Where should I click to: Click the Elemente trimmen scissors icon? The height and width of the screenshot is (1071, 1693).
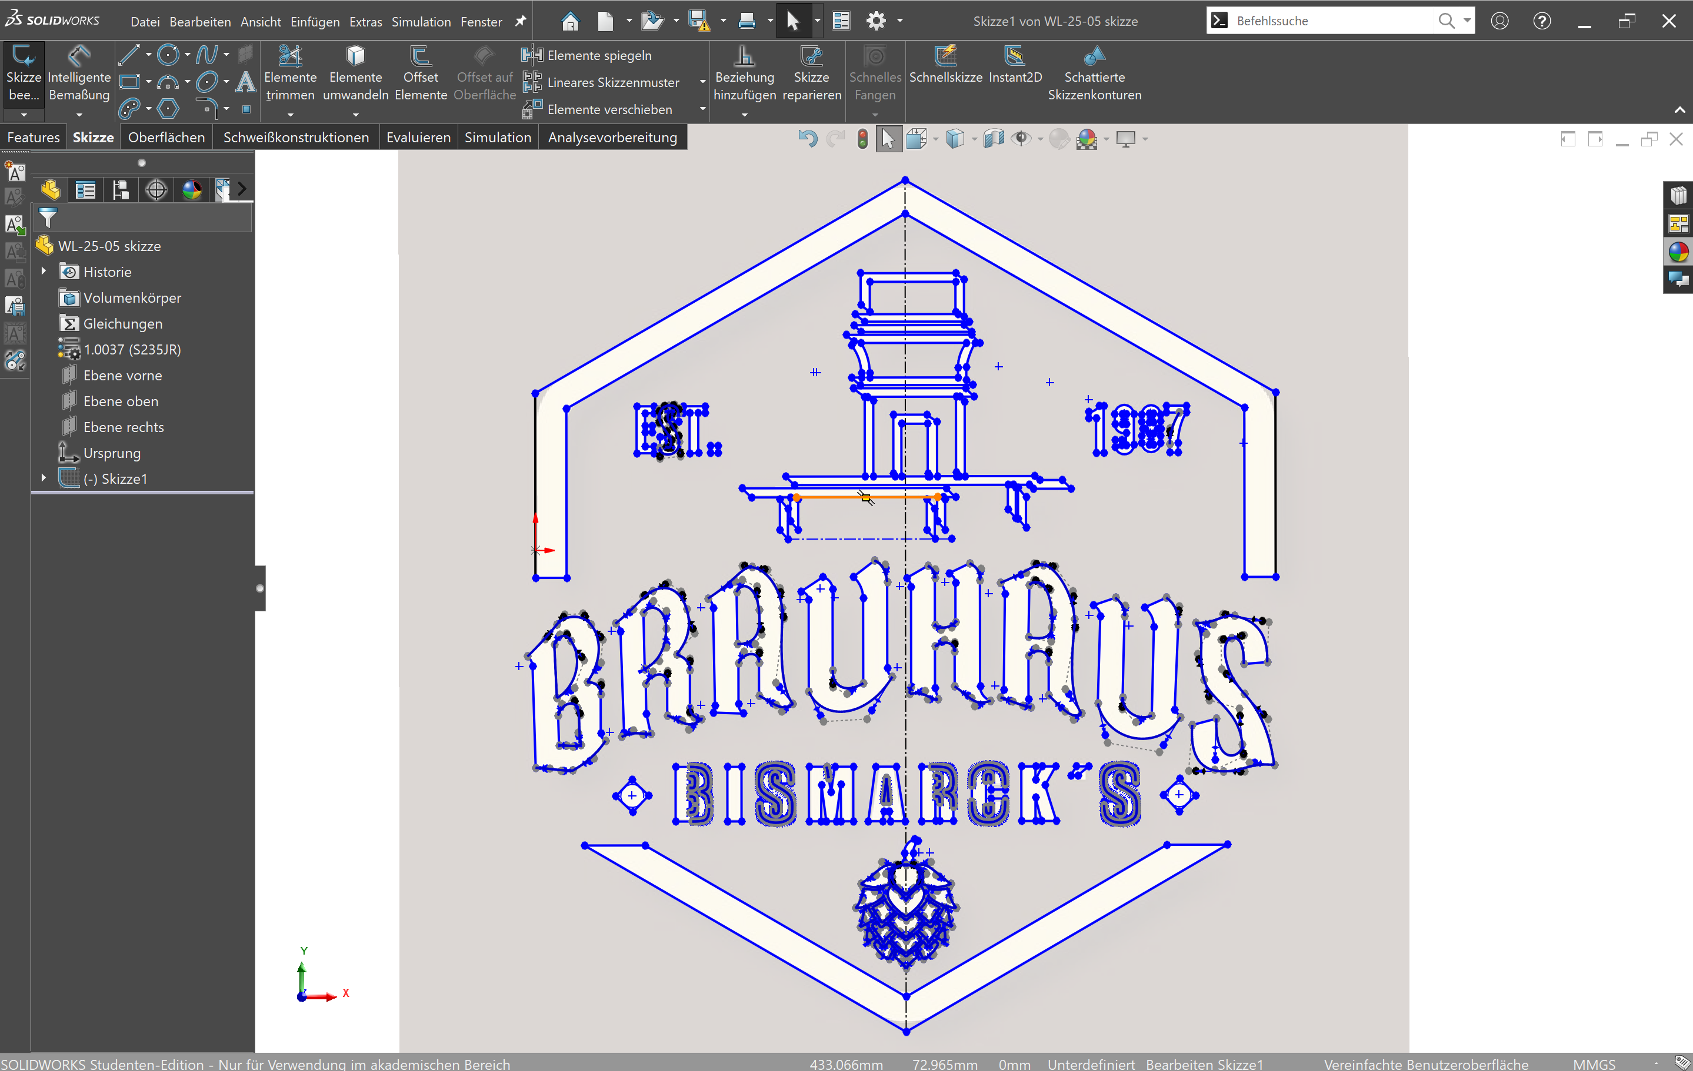(x=291, y=55)
